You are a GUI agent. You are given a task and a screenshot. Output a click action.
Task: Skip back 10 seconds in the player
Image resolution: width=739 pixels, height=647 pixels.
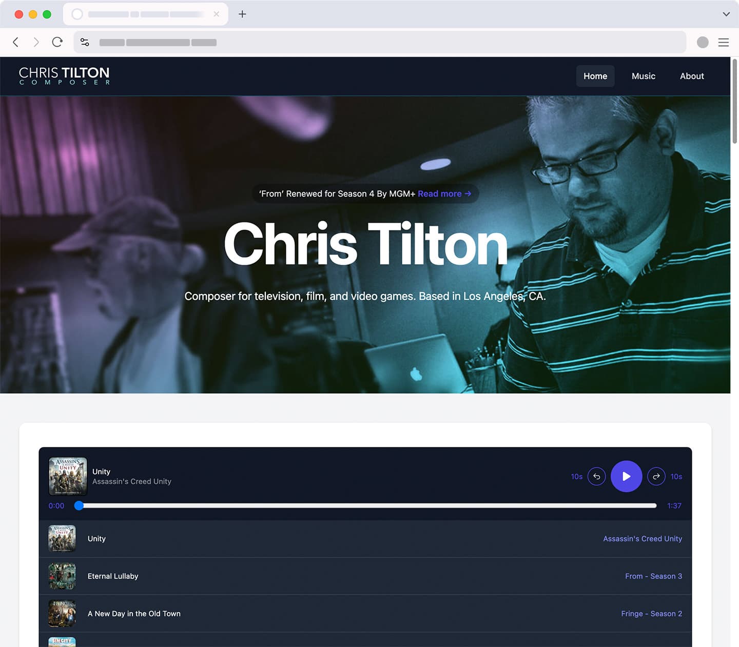[596, 476]
